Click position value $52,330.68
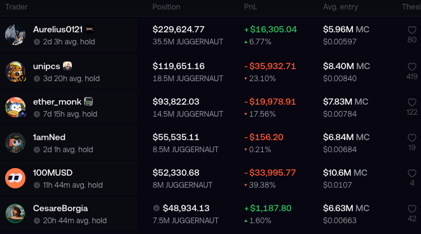Image resolution: width=421 pixels, height=234 pixels. pos(176,172)
